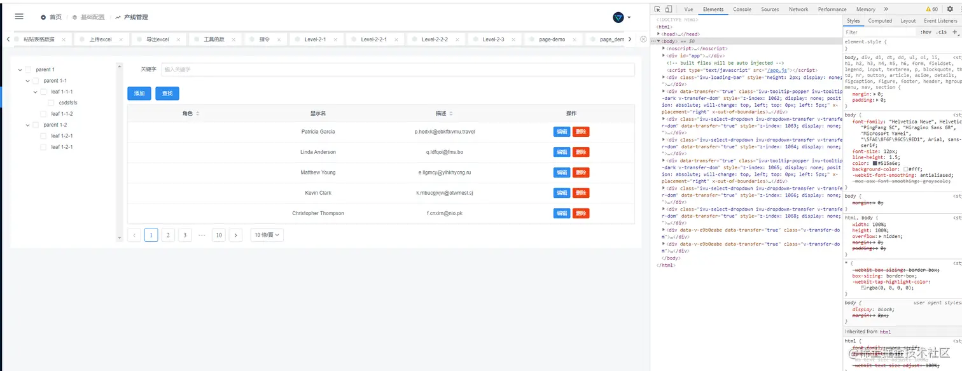Switch to the Console tab in DevTools
The height and width of the screenshot is (371, 962).
[x=742, y=9]
